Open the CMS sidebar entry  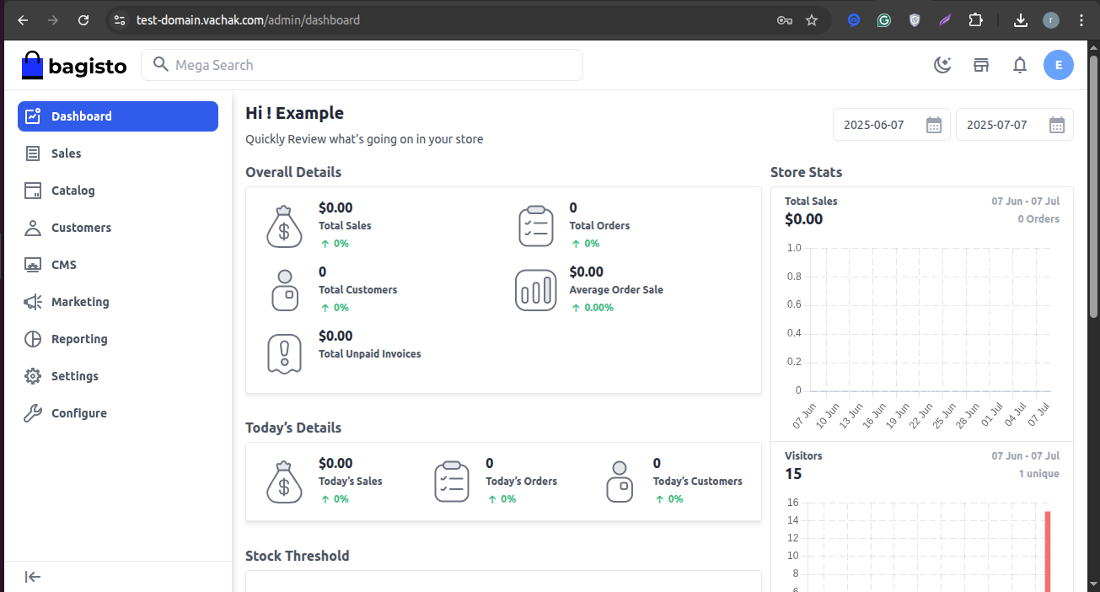(118, 265)
